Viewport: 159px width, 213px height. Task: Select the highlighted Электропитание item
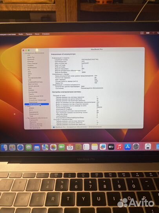coord(37,104)
